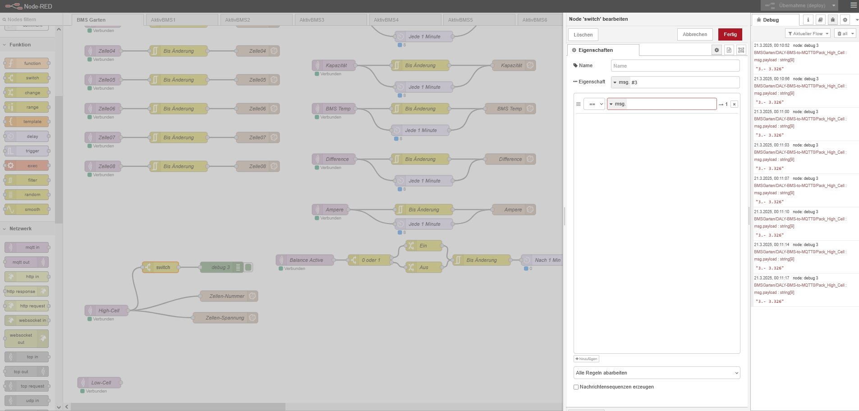The height and width of the screenshot is (411, 859).
Task: Select the mqtt out palette node
Action: [x=27, y=262]
